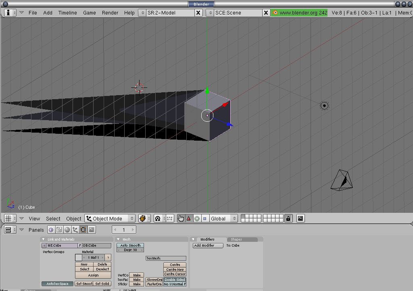The image size is (413, 291).
Task: Select the green ring rotate manipulator icon
Action: pos(197,218)
